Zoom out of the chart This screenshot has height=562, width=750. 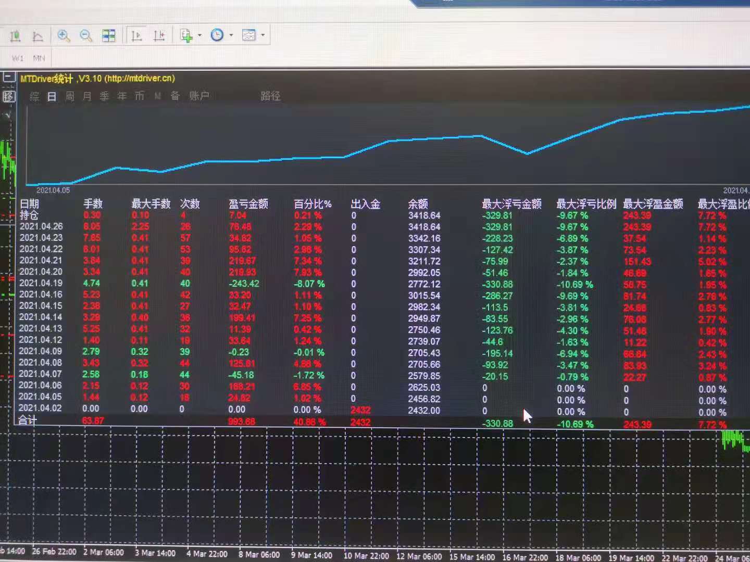[x=86, y=35]
